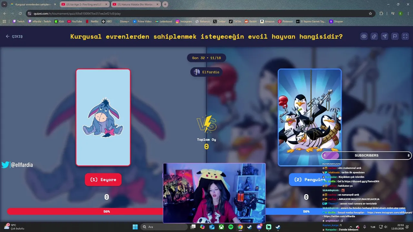Image resolution: width=413 pixels, height=232 pixels.
Task: Open the Amazon bookmark
Action: 267,22
